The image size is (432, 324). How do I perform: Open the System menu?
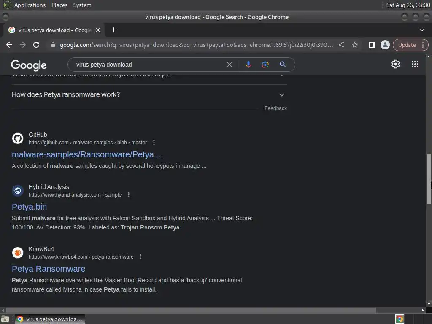[82, 5]
